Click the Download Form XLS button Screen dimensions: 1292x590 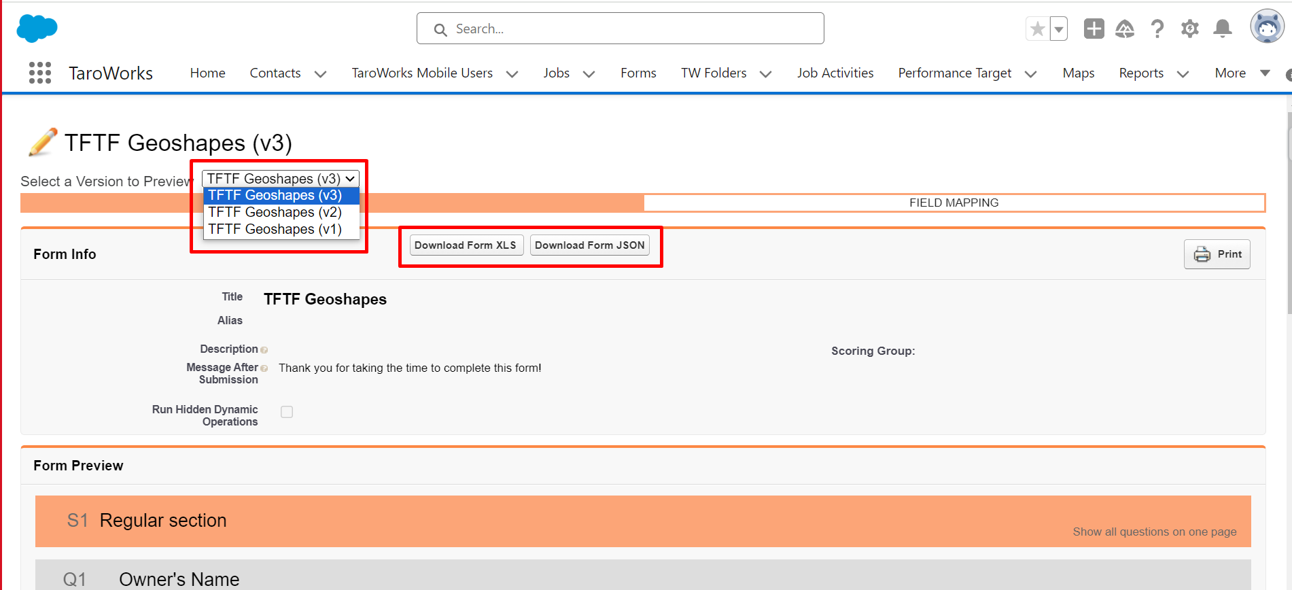(x=466, y=245)
